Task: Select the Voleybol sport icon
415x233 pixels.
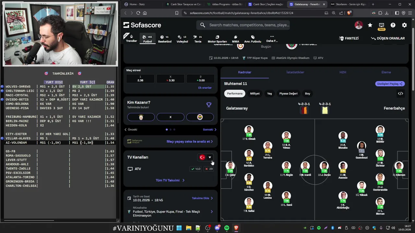Action: pyautogui.click(x=182, y=39)
